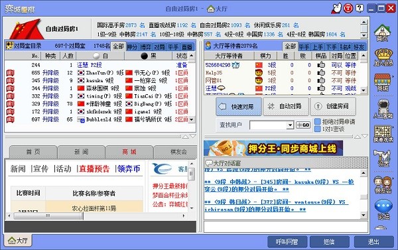Click the 创建房间 button
398x250 pixels.
point(333,106)
